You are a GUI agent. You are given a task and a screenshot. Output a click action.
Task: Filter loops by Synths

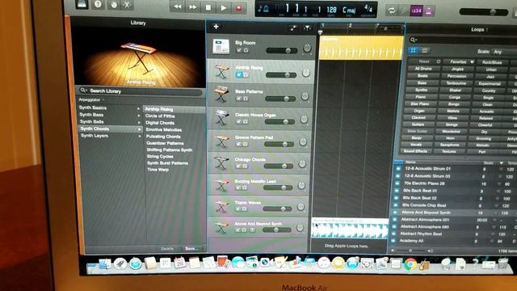(422, 90)
